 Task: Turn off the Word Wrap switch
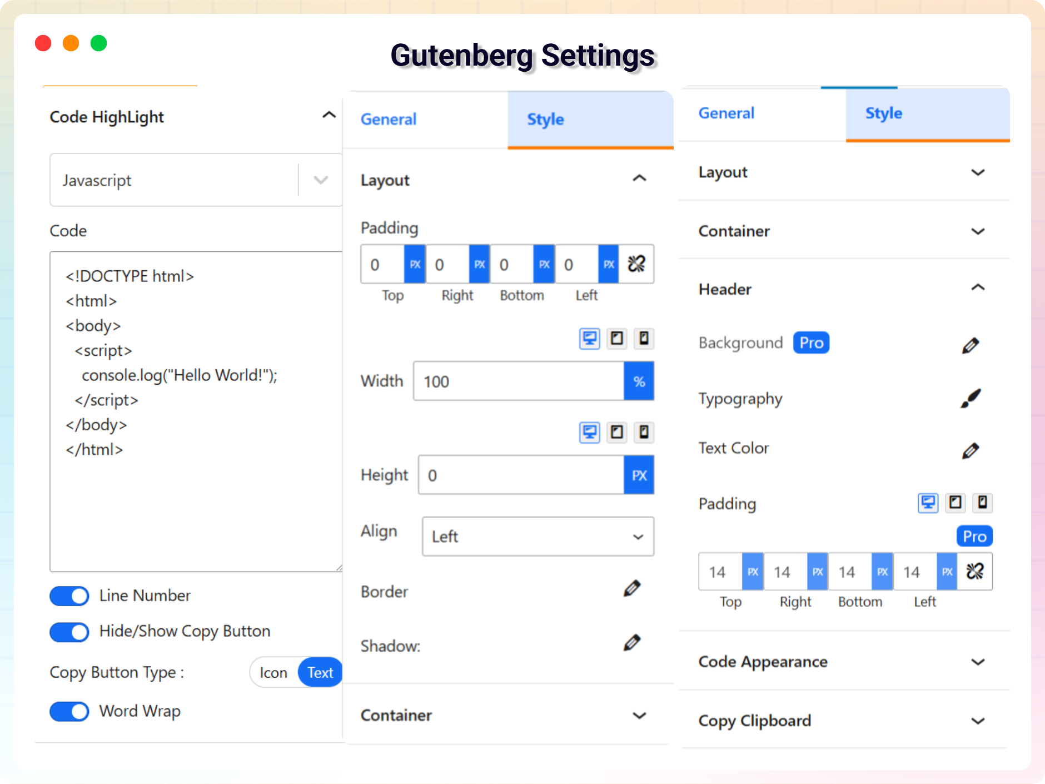click(x=69, y=712)
